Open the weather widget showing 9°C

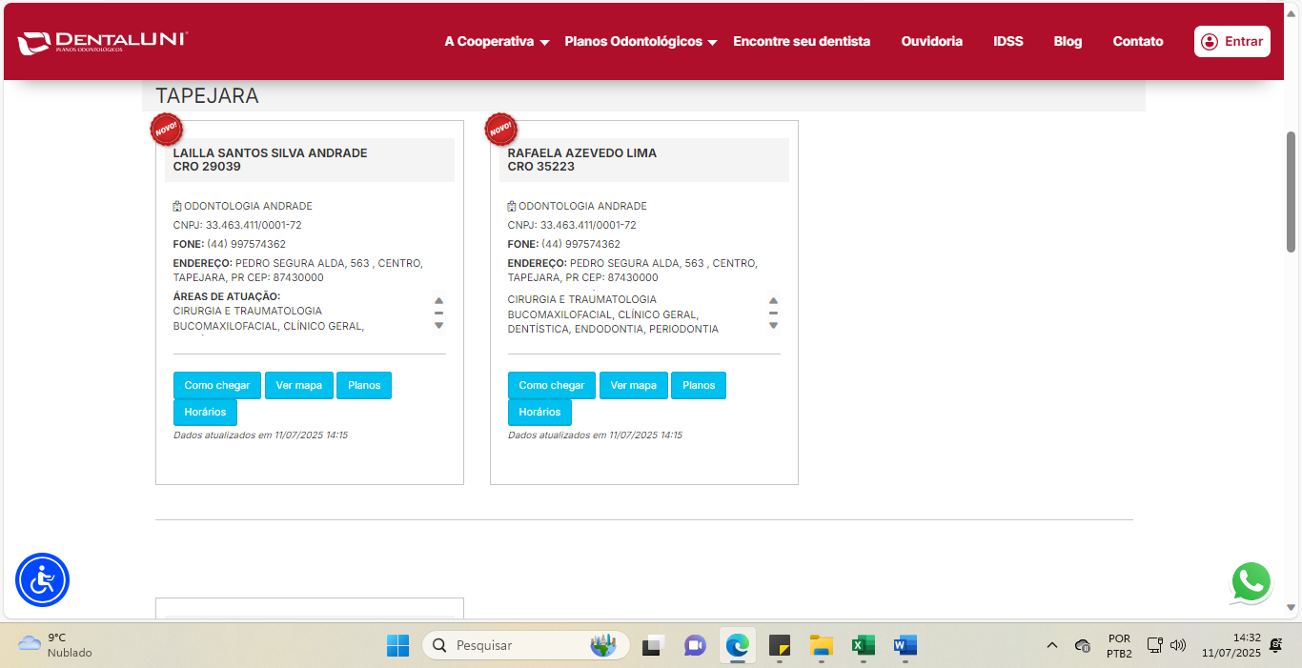(55, 645)
